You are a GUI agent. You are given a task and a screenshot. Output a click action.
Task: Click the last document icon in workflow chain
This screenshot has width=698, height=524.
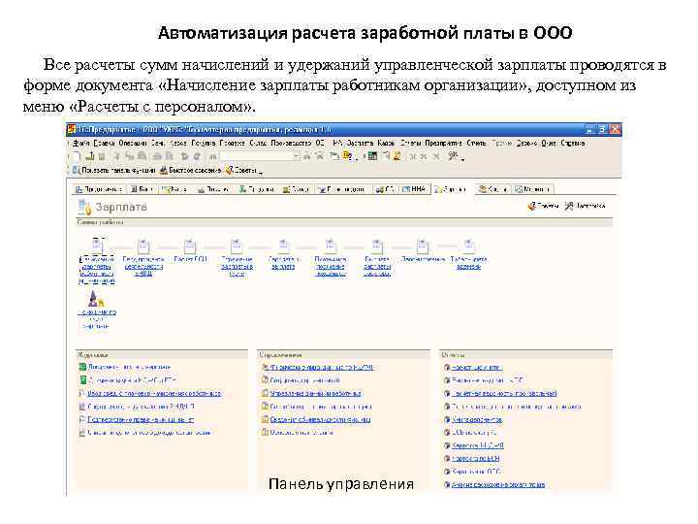pyautogui.click(x=469, y=246)
